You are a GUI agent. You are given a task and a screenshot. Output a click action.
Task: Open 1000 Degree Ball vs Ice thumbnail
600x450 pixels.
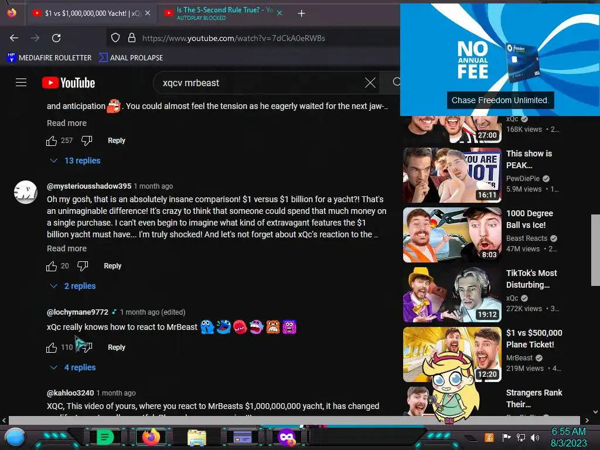[452, 235]
